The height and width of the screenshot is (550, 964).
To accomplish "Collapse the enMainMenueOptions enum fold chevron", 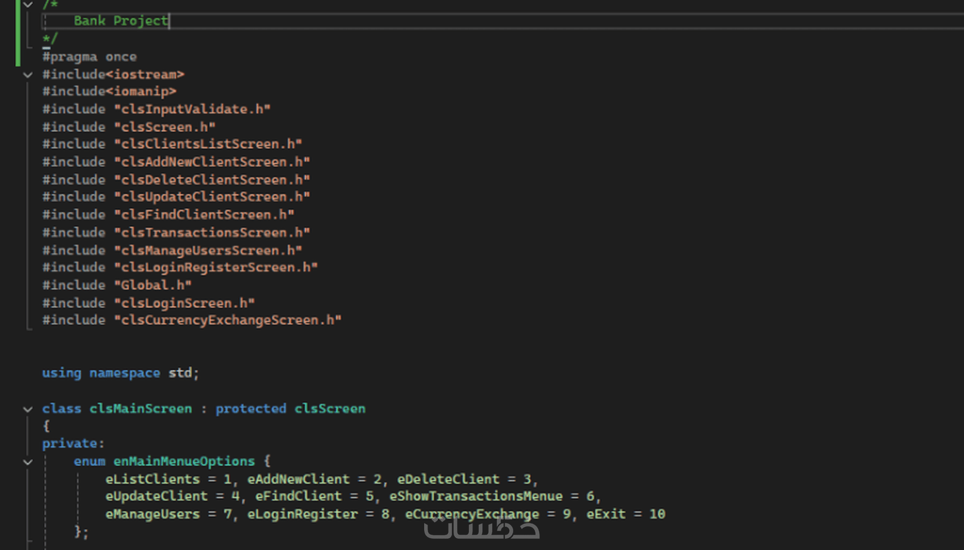I will coord(27,462).
